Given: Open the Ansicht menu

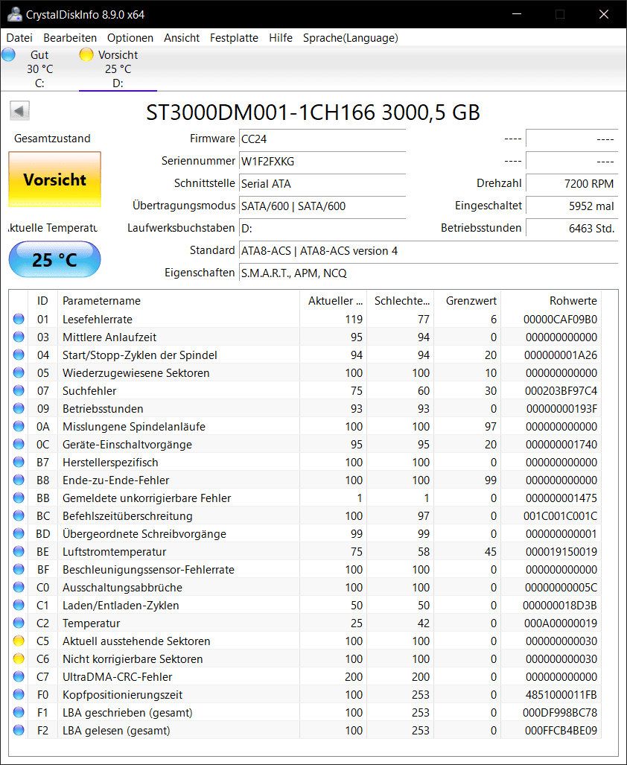Looking at the screenshot, I should [x=182, y=37].
